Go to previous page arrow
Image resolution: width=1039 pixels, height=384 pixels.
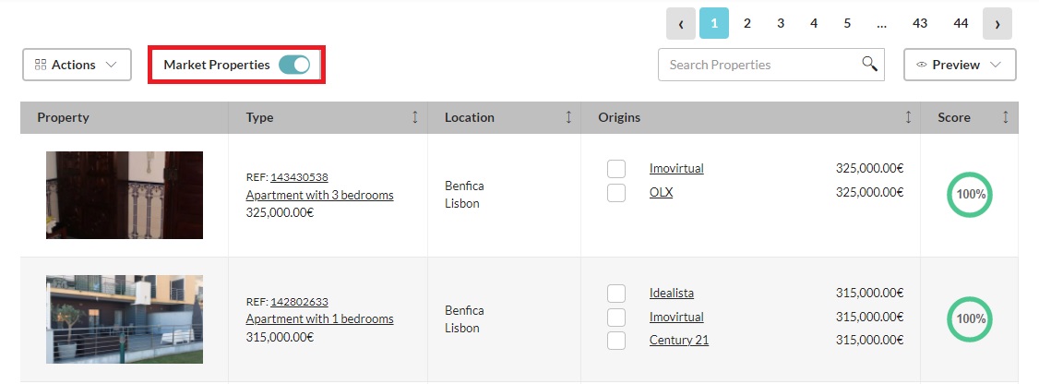point(681,24)
